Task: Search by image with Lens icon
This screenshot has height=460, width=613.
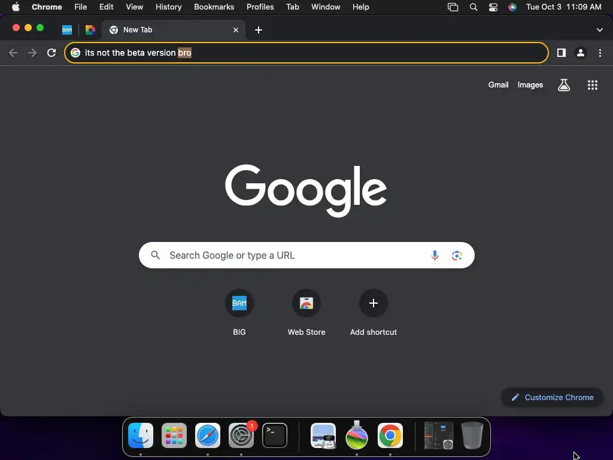Action: click(x=457, y=255)
